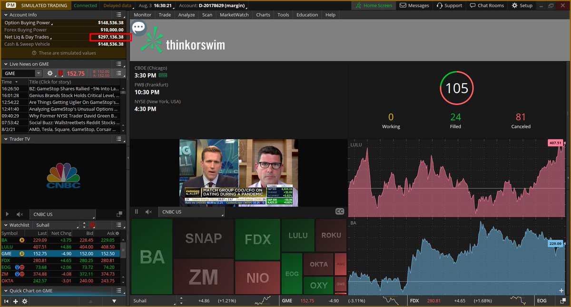Open Account Info gadget list menu
The height and width of the screenshot is (307, 571).
pyautogui.click(x=119, y=15)
